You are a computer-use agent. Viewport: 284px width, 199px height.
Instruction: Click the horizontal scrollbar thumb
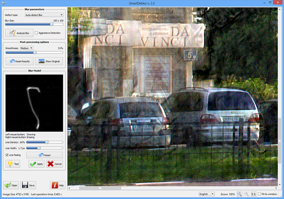(100, 188)
